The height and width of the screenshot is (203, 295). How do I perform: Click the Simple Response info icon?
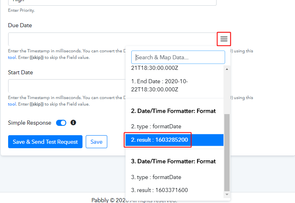coord(73,123)
